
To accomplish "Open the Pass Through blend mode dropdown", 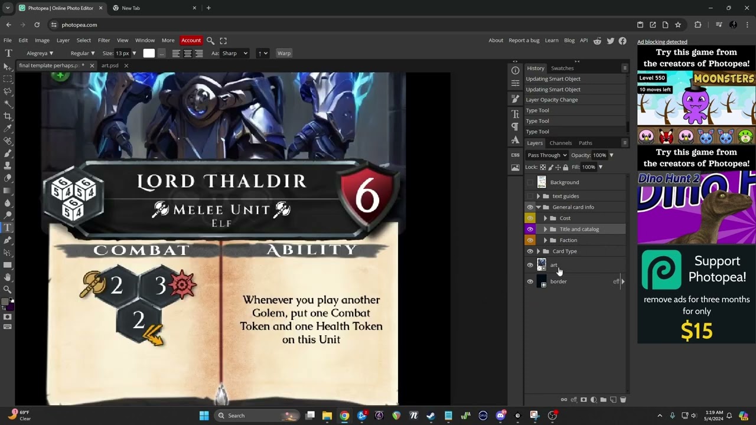I will pyautogui.click(x=547, y=155).
